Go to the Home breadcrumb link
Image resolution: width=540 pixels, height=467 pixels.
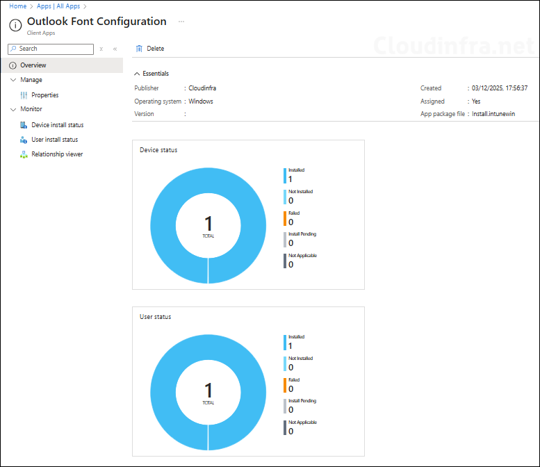coord(18,6)
